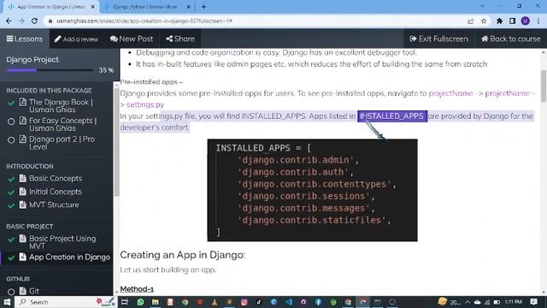Screen dimensions: 547x308
Task: Click Creating an App in Django heading
Action: coord(182,255)
